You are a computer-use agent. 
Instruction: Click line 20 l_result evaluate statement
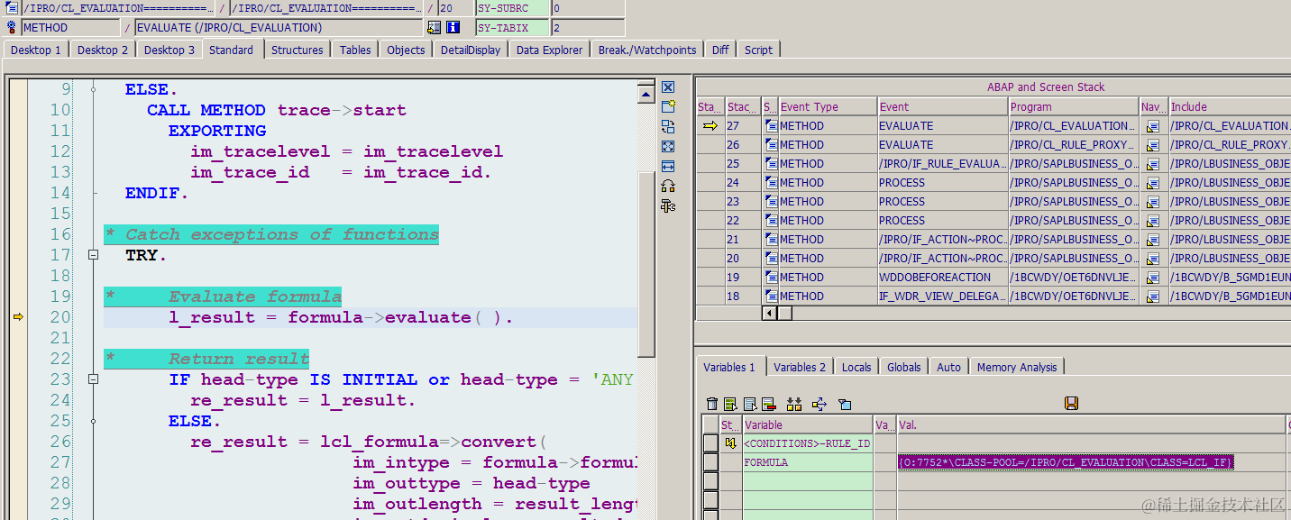[341, 317]
